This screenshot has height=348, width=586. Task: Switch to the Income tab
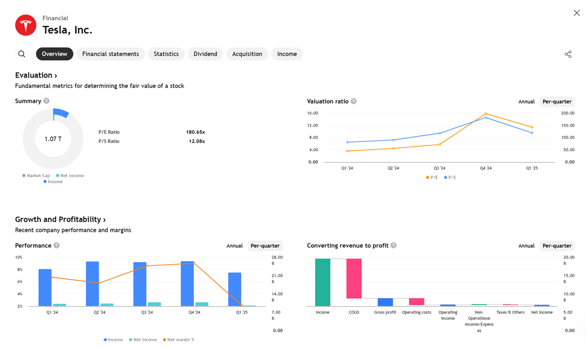click(287, 54)
